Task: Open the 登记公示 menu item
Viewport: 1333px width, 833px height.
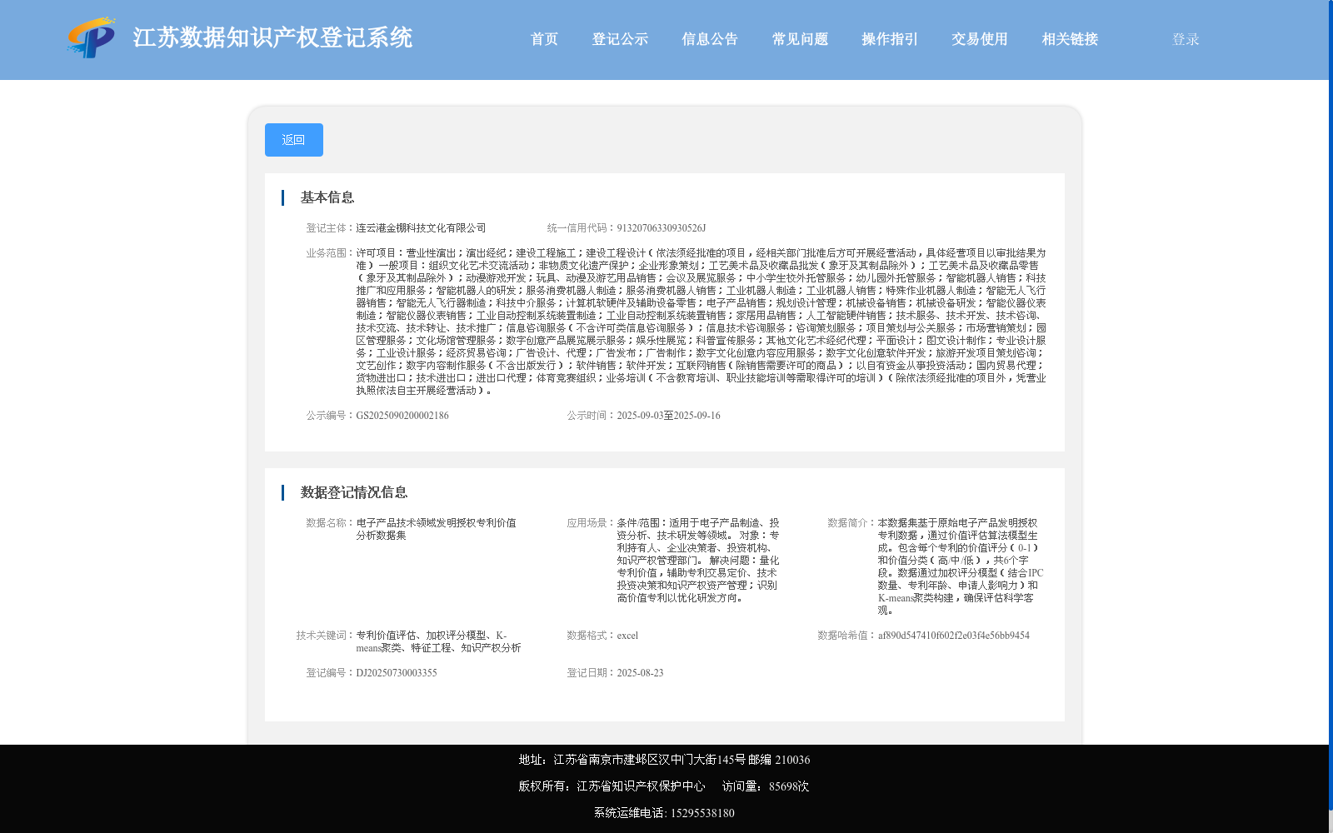Action: 620,39
